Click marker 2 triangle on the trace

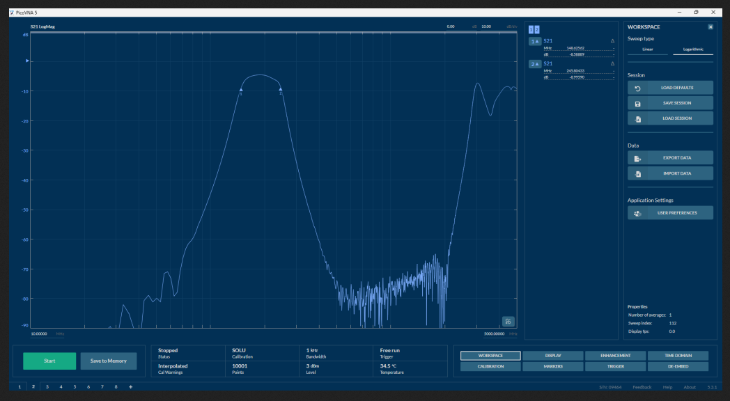[x=280, y=89]
